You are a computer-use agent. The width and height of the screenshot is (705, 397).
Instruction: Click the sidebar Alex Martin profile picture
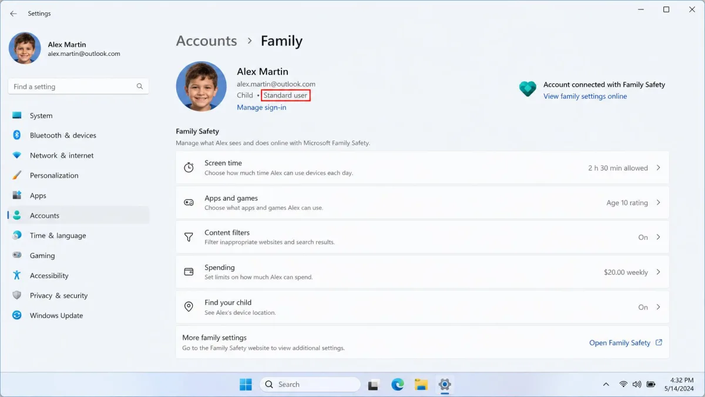pos(25,48)
